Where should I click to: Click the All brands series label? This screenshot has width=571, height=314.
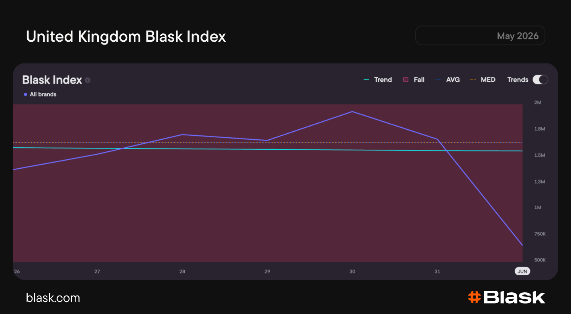click(40, 94)
